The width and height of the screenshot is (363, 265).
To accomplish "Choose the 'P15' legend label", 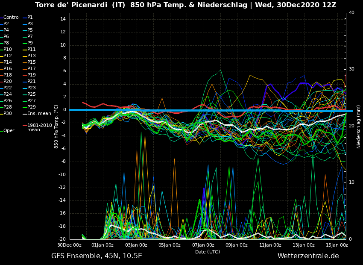I will (32, 62).
